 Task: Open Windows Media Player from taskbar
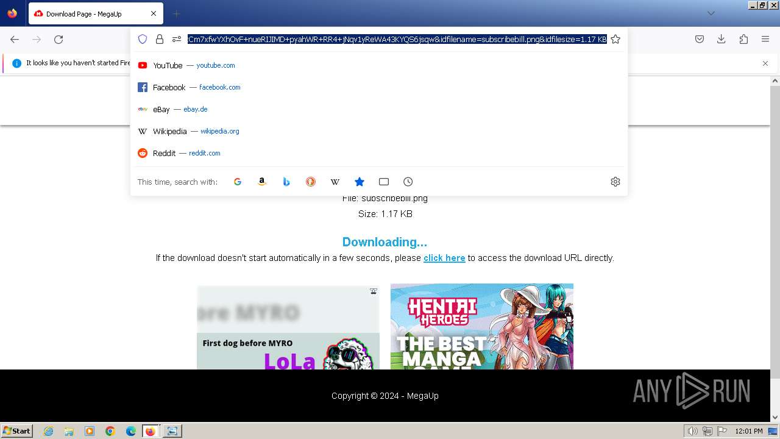pyautogui.click(x=90, y=431)
